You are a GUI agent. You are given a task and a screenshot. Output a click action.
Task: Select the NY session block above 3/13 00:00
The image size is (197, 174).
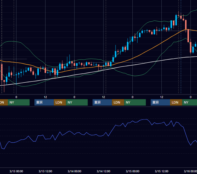point(19,102)
